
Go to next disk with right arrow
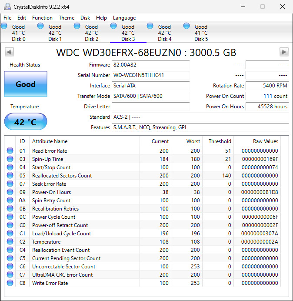284,52
